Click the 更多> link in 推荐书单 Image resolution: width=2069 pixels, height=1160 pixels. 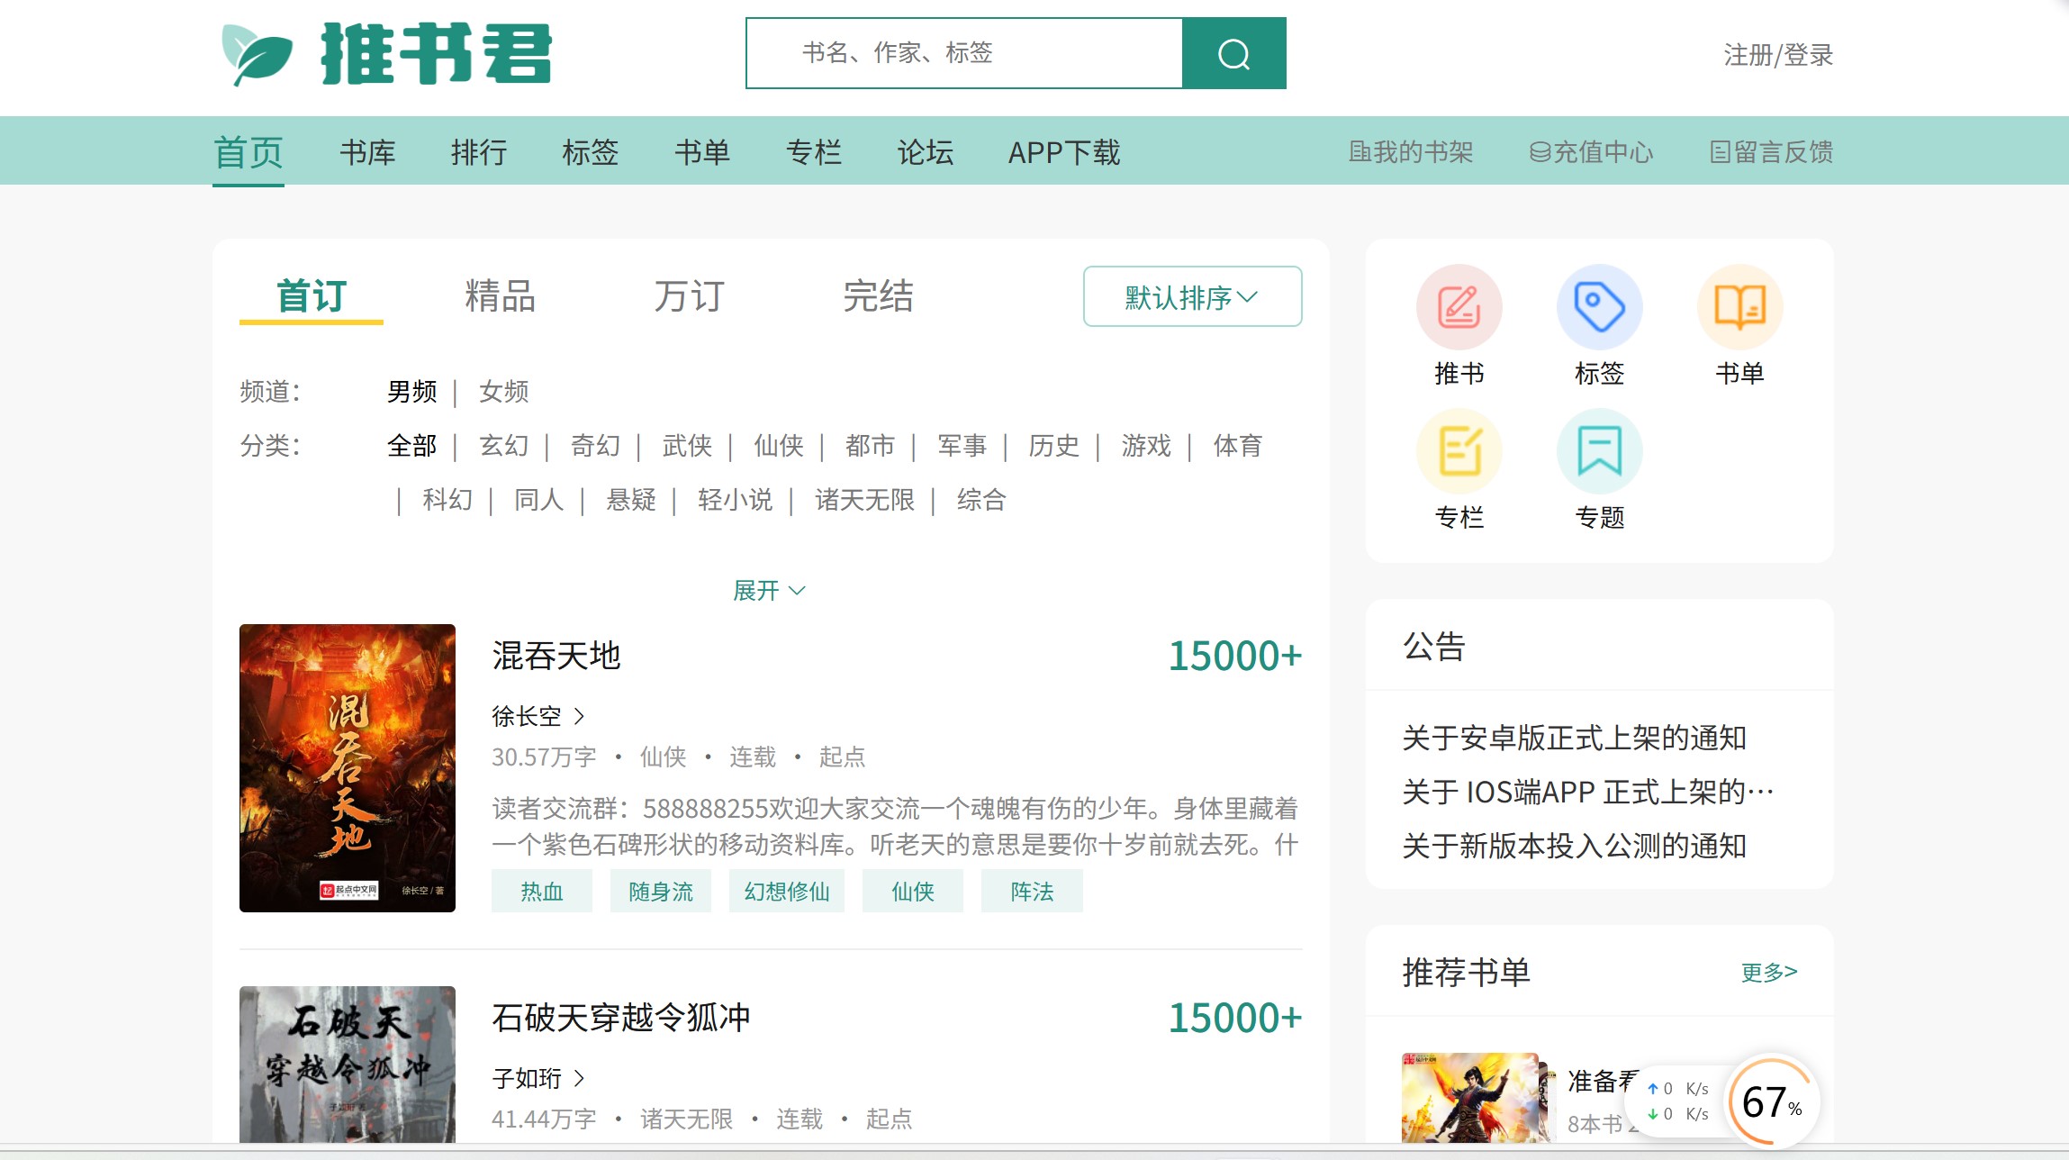pos(1767,972)
